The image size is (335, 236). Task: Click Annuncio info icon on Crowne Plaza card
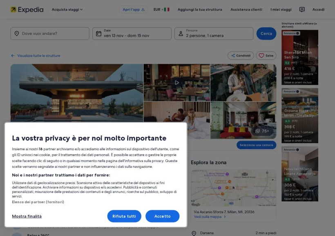pos(297,92)
